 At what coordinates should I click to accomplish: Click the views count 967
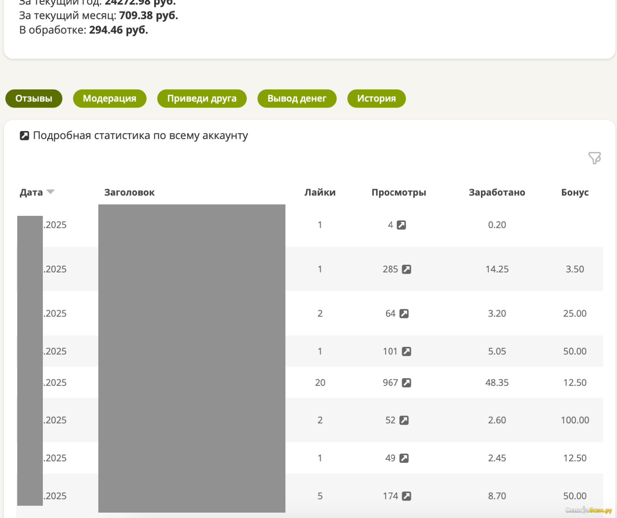pyautogui.click(x=390, y=383)
